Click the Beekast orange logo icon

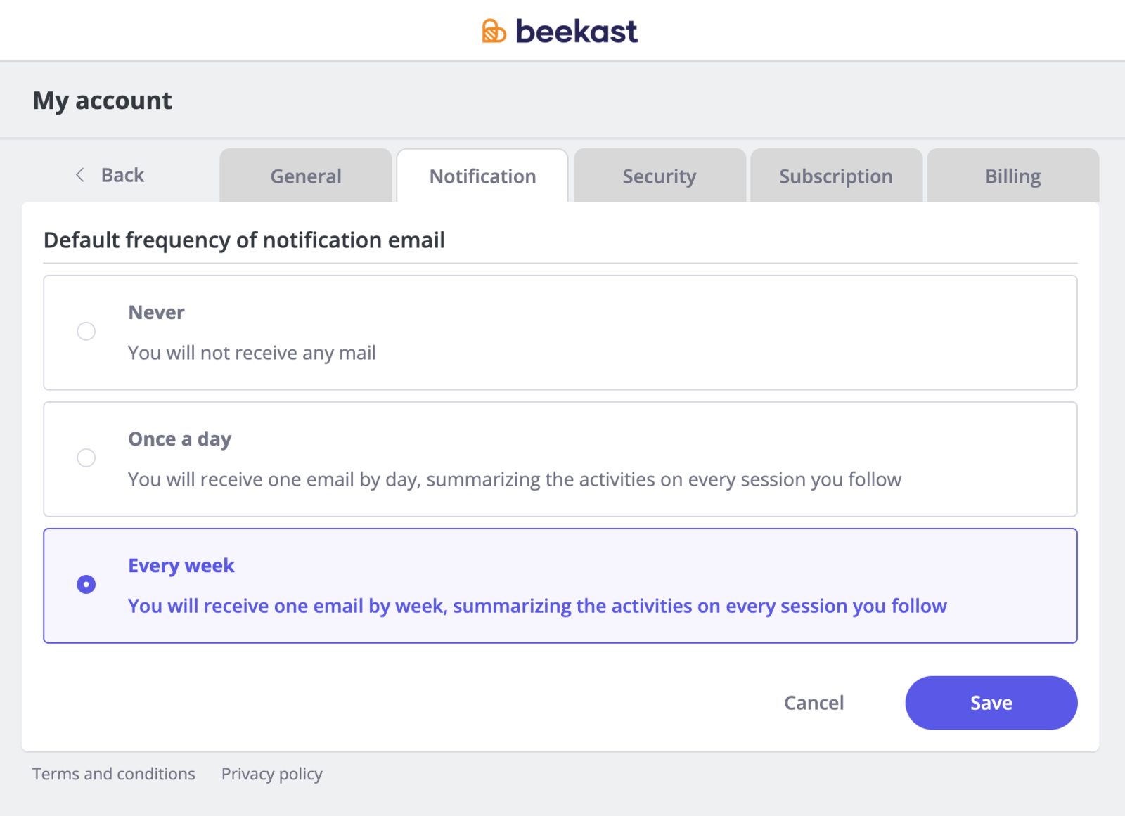click(x=494, y=31)
